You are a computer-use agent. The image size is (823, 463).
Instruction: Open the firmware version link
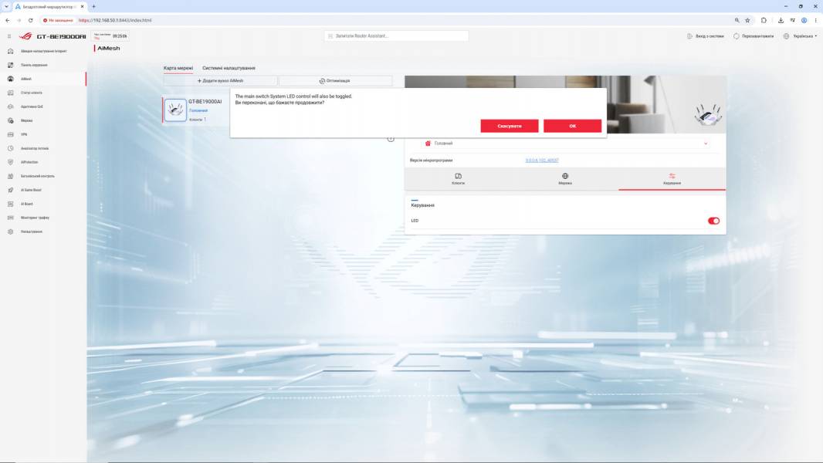[542, 161]
